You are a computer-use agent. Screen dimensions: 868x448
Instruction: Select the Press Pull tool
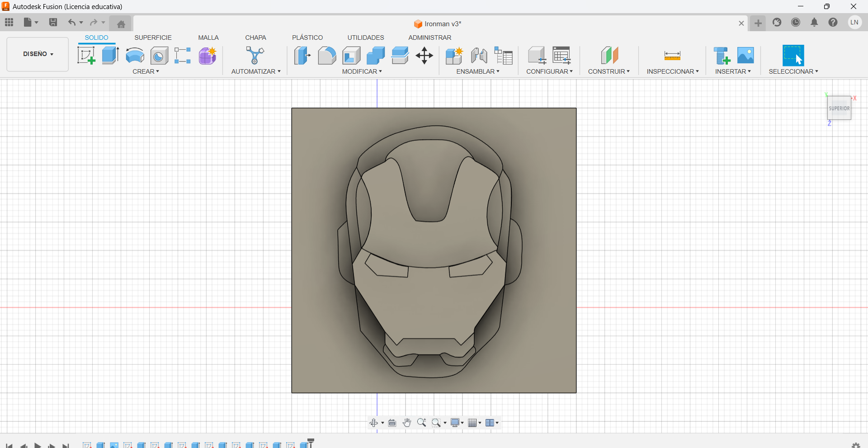point(302,56)
